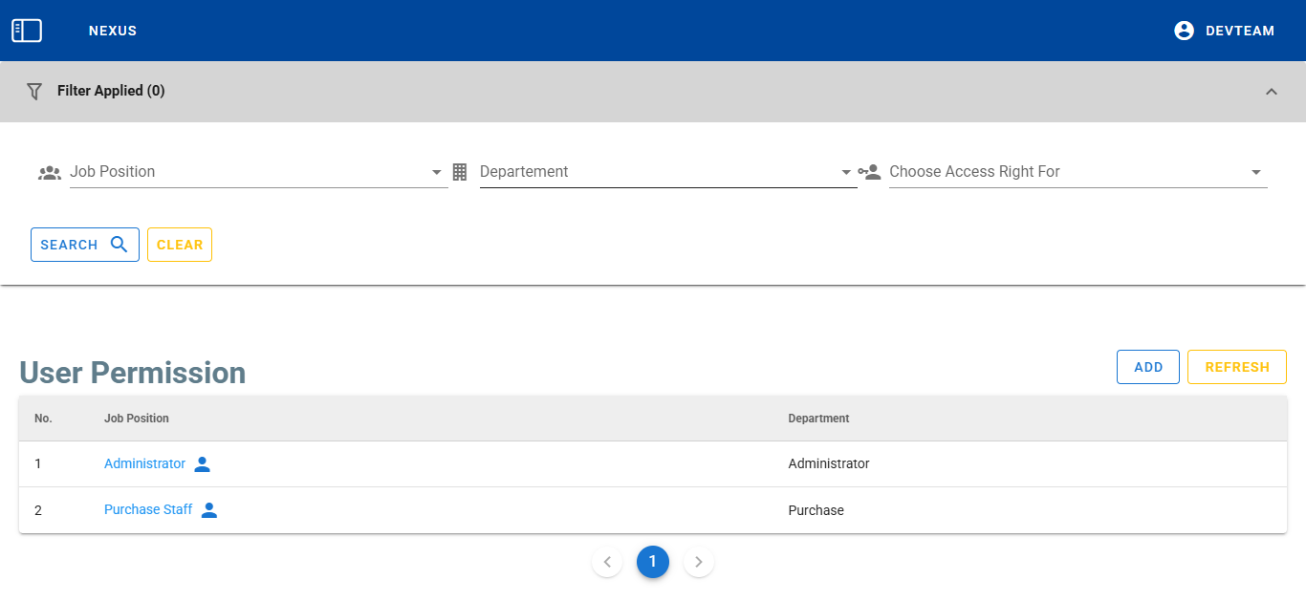Open the Purchase Staff link
Screen dimensions: 1306x602
(x=148, y=509)
